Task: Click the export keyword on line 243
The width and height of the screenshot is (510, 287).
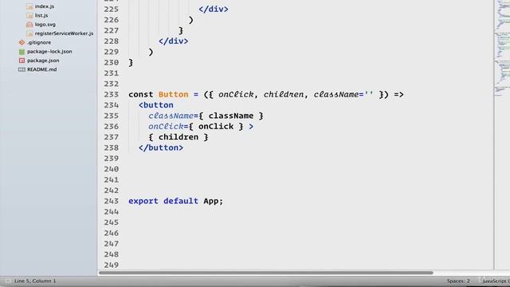Action: click(143, 201)
